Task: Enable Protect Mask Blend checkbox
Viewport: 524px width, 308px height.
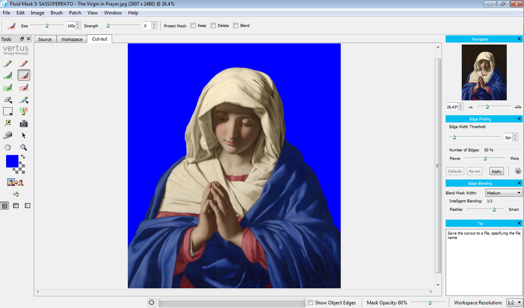Action: click(236, 26)
